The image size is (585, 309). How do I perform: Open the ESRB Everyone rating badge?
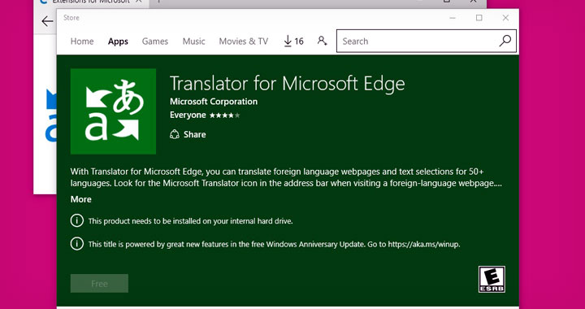point(492,279)
